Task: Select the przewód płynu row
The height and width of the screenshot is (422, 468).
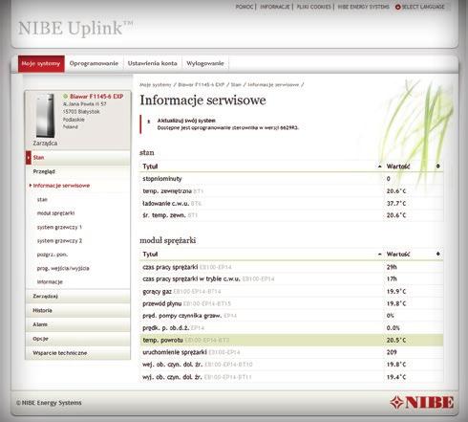Action: click(291, 303)
